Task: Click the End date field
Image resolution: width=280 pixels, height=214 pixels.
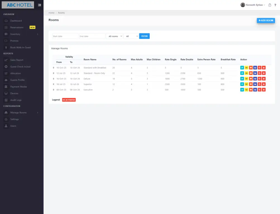Action: pyautogui.click(x=92, y=36)
